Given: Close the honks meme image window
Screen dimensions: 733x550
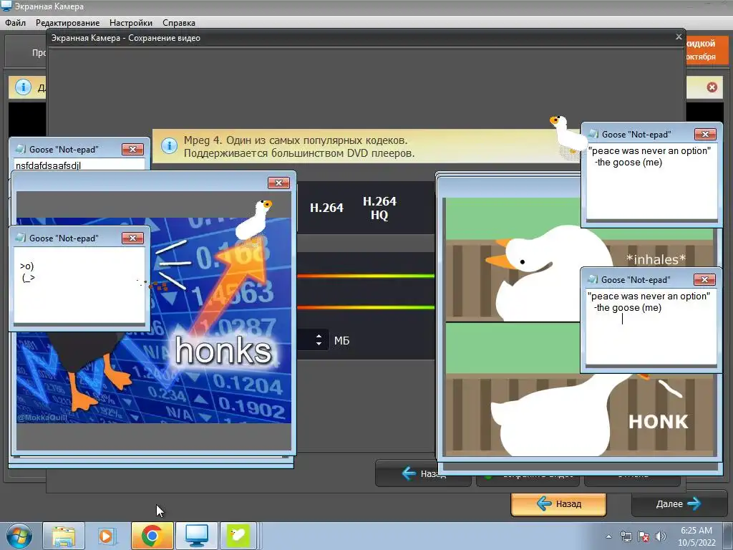Looking at the screenshot, I should coord(278,183).
